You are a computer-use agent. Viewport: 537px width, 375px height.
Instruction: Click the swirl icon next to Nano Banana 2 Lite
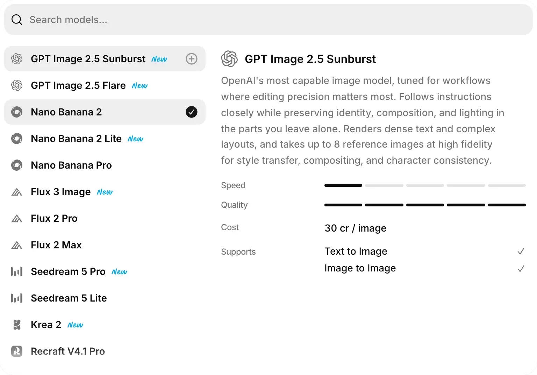click(x=17, y=139)
